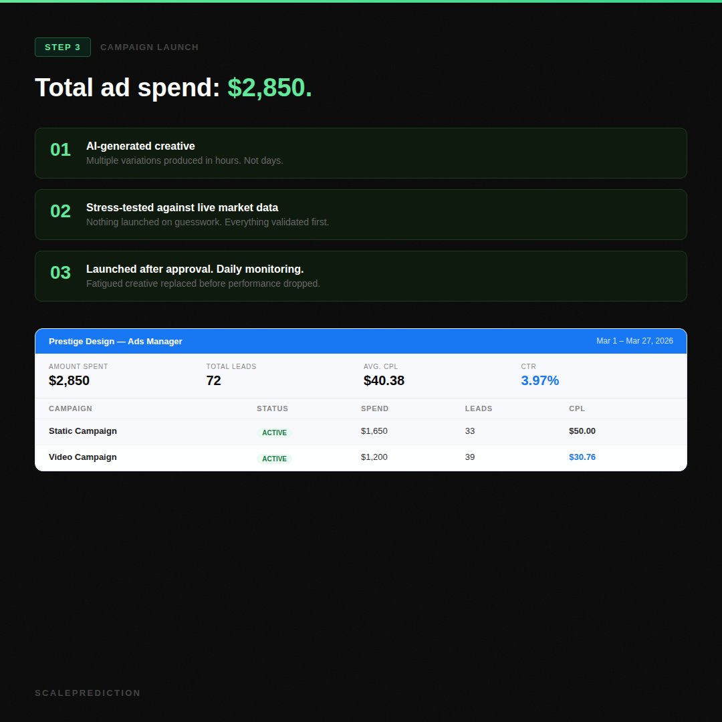Image resolution: width=722 pixels, height=722 pixels.
Task: Click the blue CTR value 3.97%
Action: click(539, 381)
